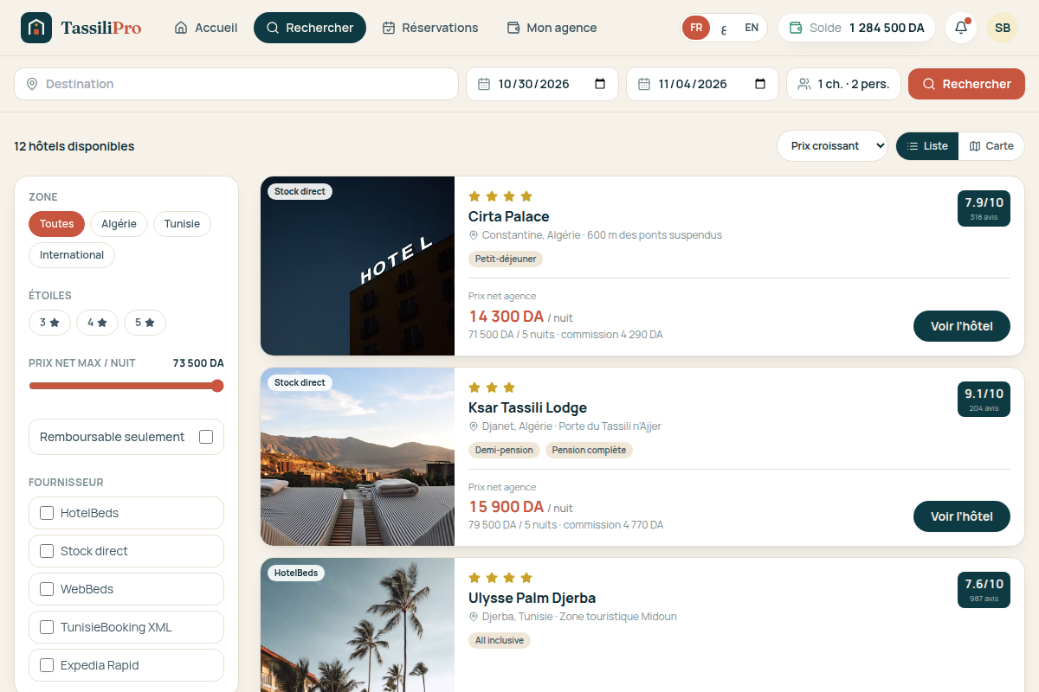Filter by 3 star hotels
This screenshot has height=692, width=1039.
pos(49,323)
